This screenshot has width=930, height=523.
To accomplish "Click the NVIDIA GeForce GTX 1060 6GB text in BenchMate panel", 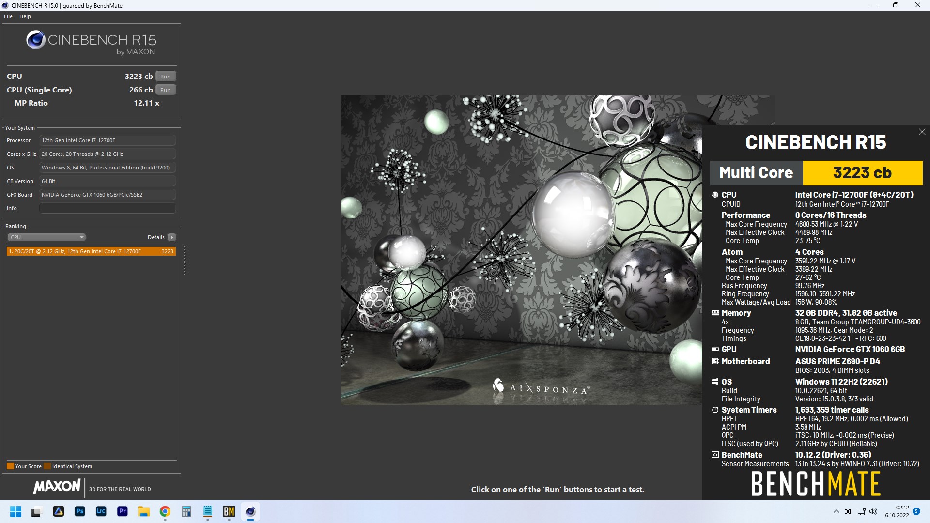I will pos(850,349).
